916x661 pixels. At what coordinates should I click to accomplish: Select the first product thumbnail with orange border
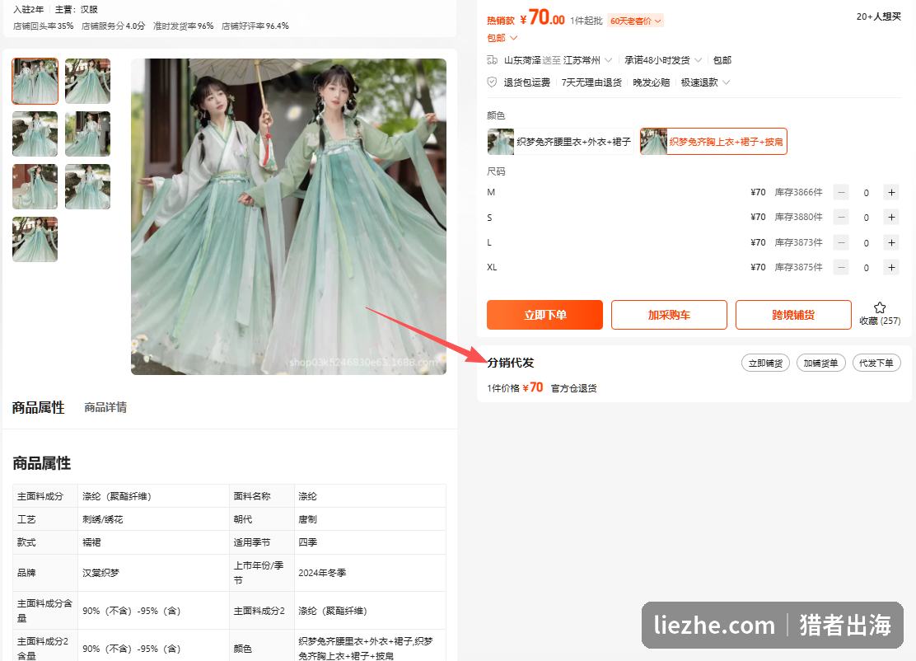click(35, 82)
